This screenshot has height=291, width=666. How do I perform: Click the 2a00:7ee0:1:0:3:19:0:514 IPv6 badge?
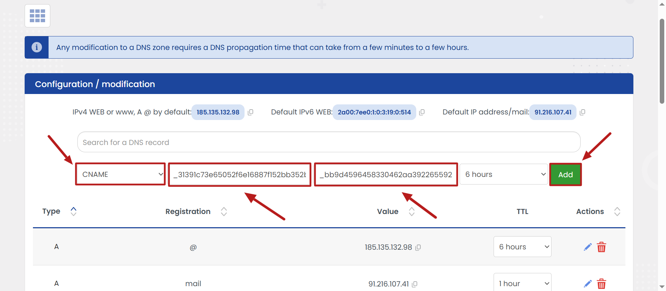(374, 112)
